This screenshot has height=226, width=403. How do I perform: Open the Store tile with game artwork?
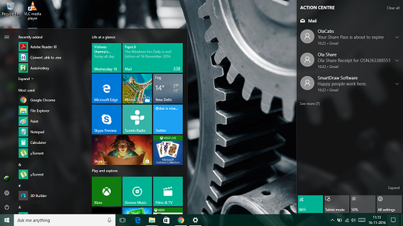click(x=122, y=150)
